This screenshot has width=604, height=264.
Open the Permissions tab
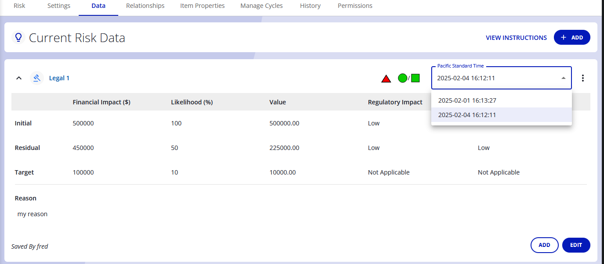pos(355,6)
